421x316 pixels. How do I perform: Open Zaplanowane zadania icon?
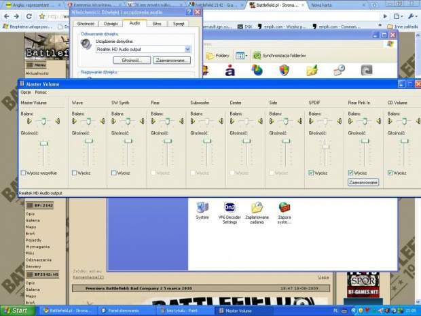pos(257,213)
